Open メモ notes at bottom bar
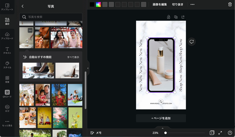The image size is (235, 137). (96, 133)
